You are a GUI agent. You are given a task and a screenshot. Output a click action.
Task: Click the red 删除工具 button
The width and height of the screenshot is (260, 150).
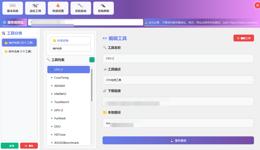pyautogui.click(x=243, y=38)
